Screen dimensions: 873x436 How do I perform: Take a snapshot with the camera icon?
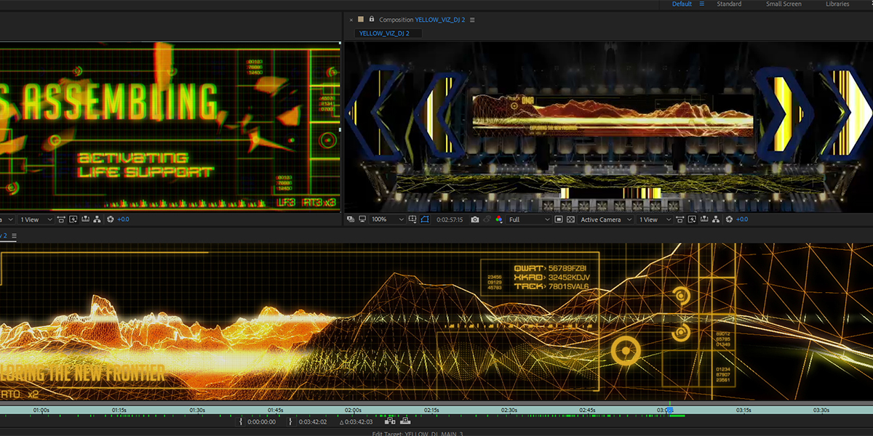(x=474, y=219)
